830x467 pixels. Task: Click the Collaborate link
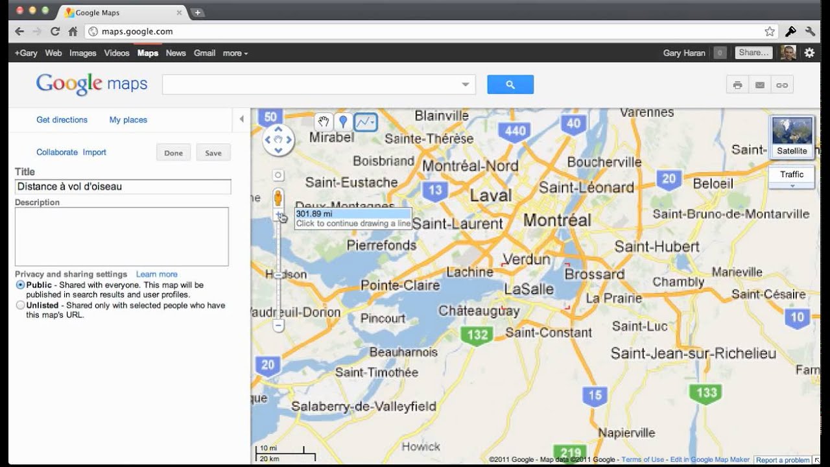(x=57, y=152)
